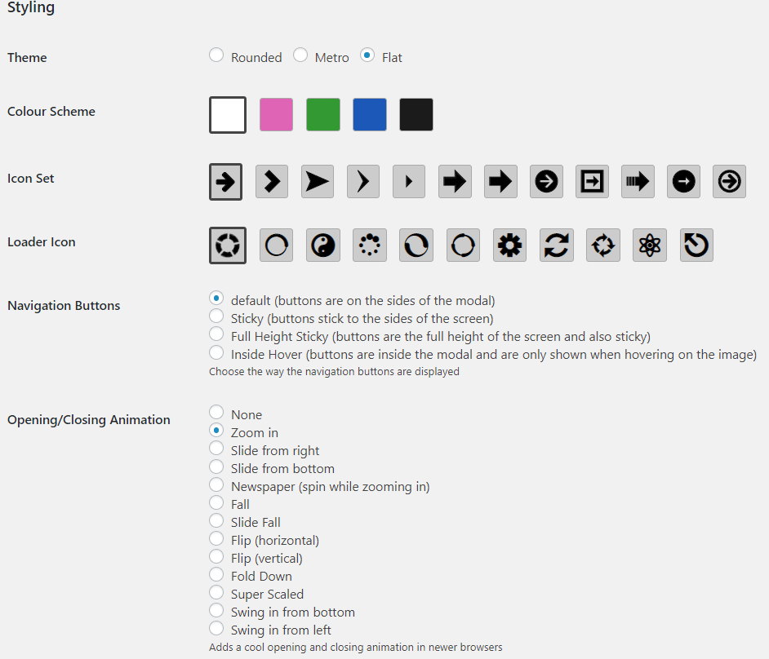The image size is (769, 659).
Task: Pick the Fall animation
Action: tap(216, 502)
